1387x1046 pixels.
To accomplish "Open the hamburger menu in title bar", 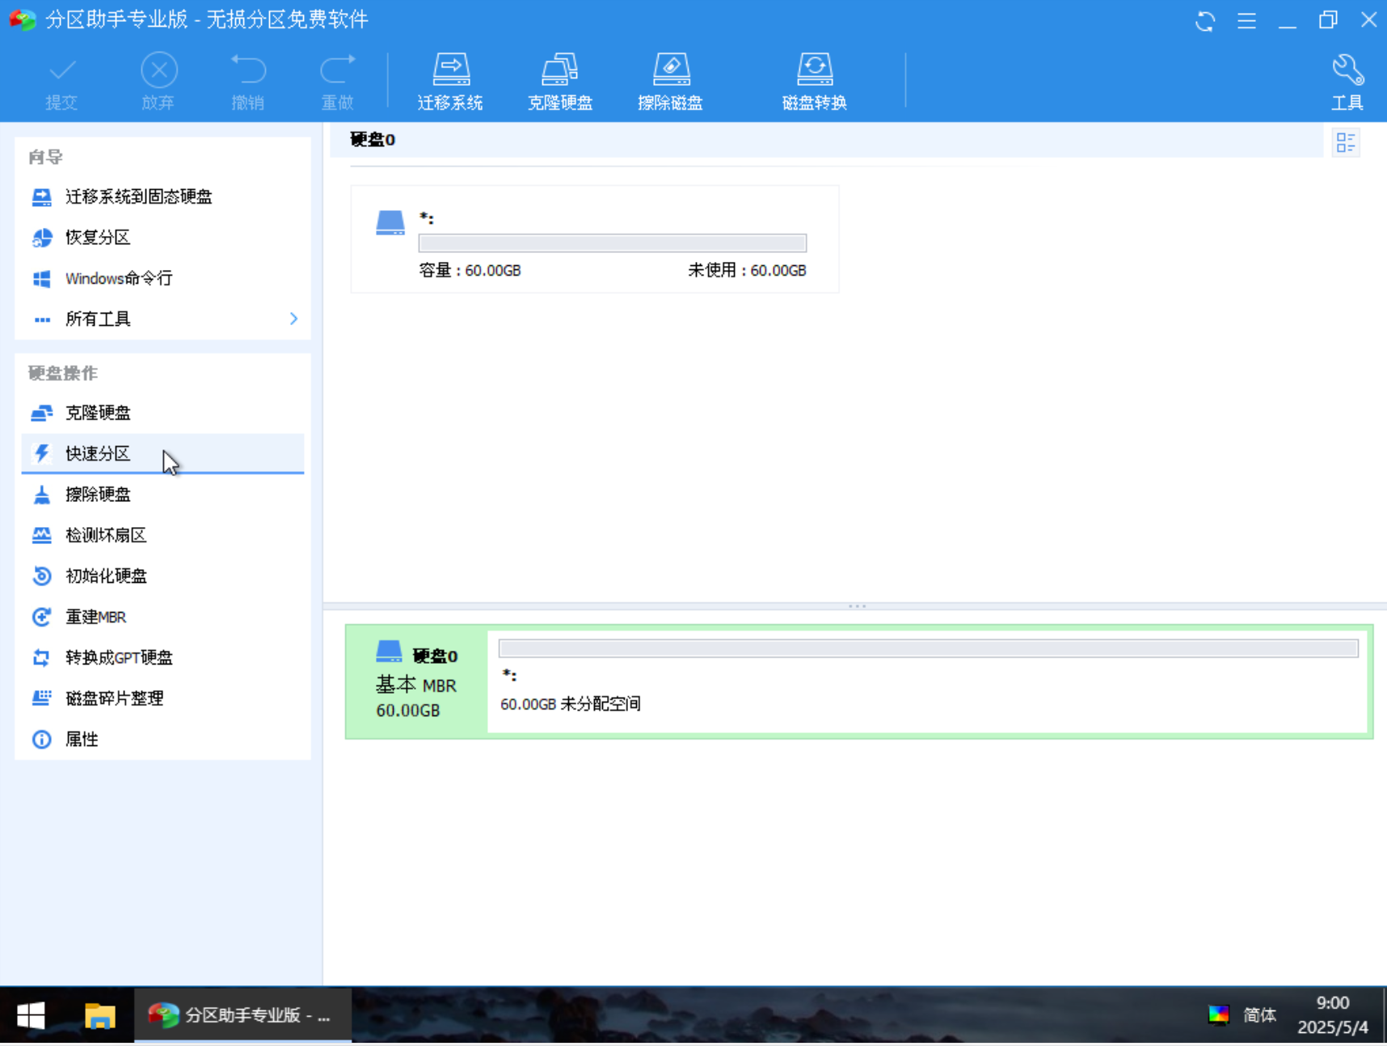I will [1246, 20].
